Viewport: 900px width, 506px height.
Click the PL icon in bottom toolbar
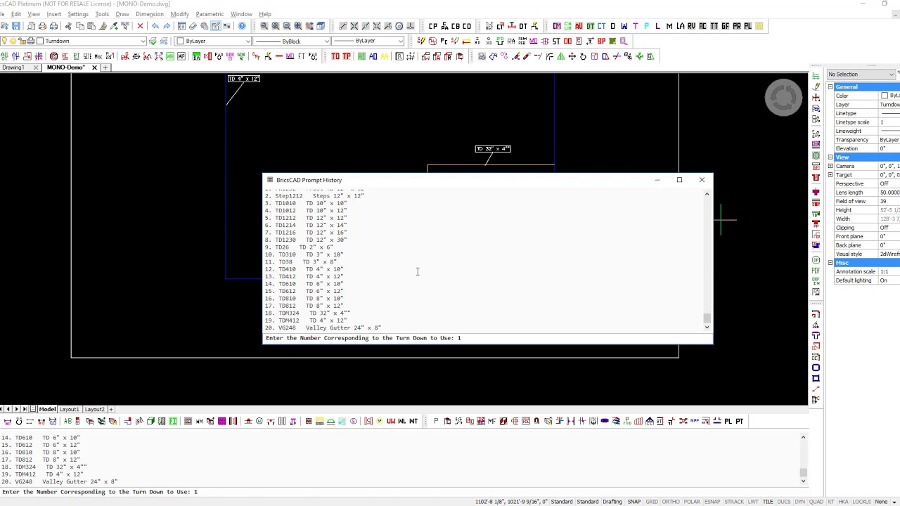tap(728, 421)
